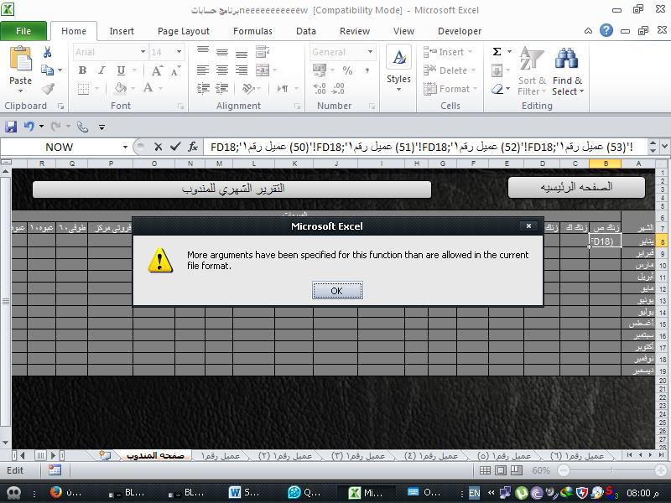The height and width of the screenshot is (503, 671).
Task: Click the Firefox icon in taskbar
Action: coord(55,492)
